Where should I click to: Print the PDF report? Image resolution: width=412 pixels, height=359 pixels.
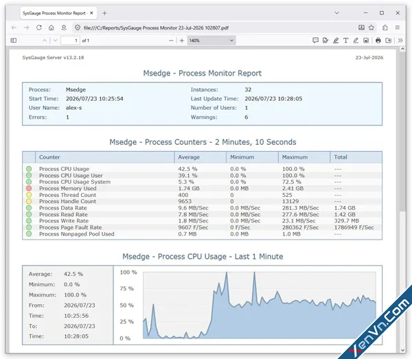coord(378,40)
